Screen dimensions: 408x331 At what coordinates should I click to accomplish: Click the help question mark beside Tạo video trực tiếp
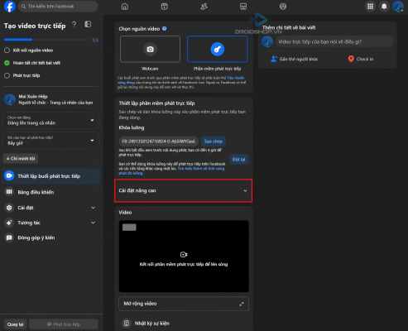click(x=74, y=25)
